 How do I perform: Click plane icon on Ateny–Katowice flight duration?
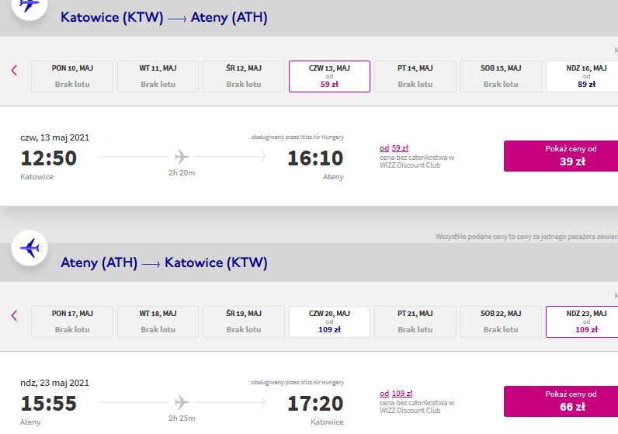(182, 402)
